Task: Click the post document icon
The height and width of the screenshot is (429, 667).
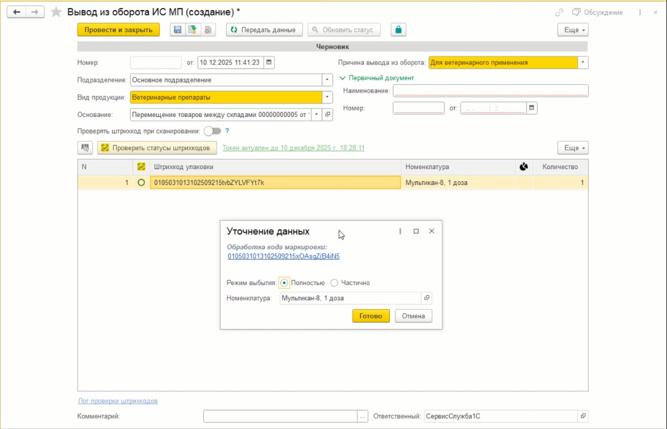Action: coord(192,30)
